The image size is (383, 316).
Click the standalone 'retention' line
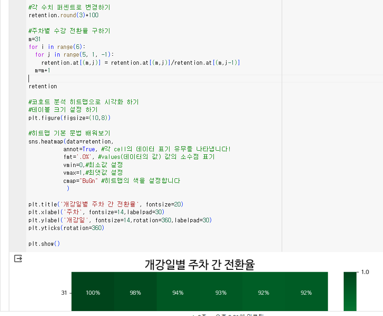click(43, 86)
